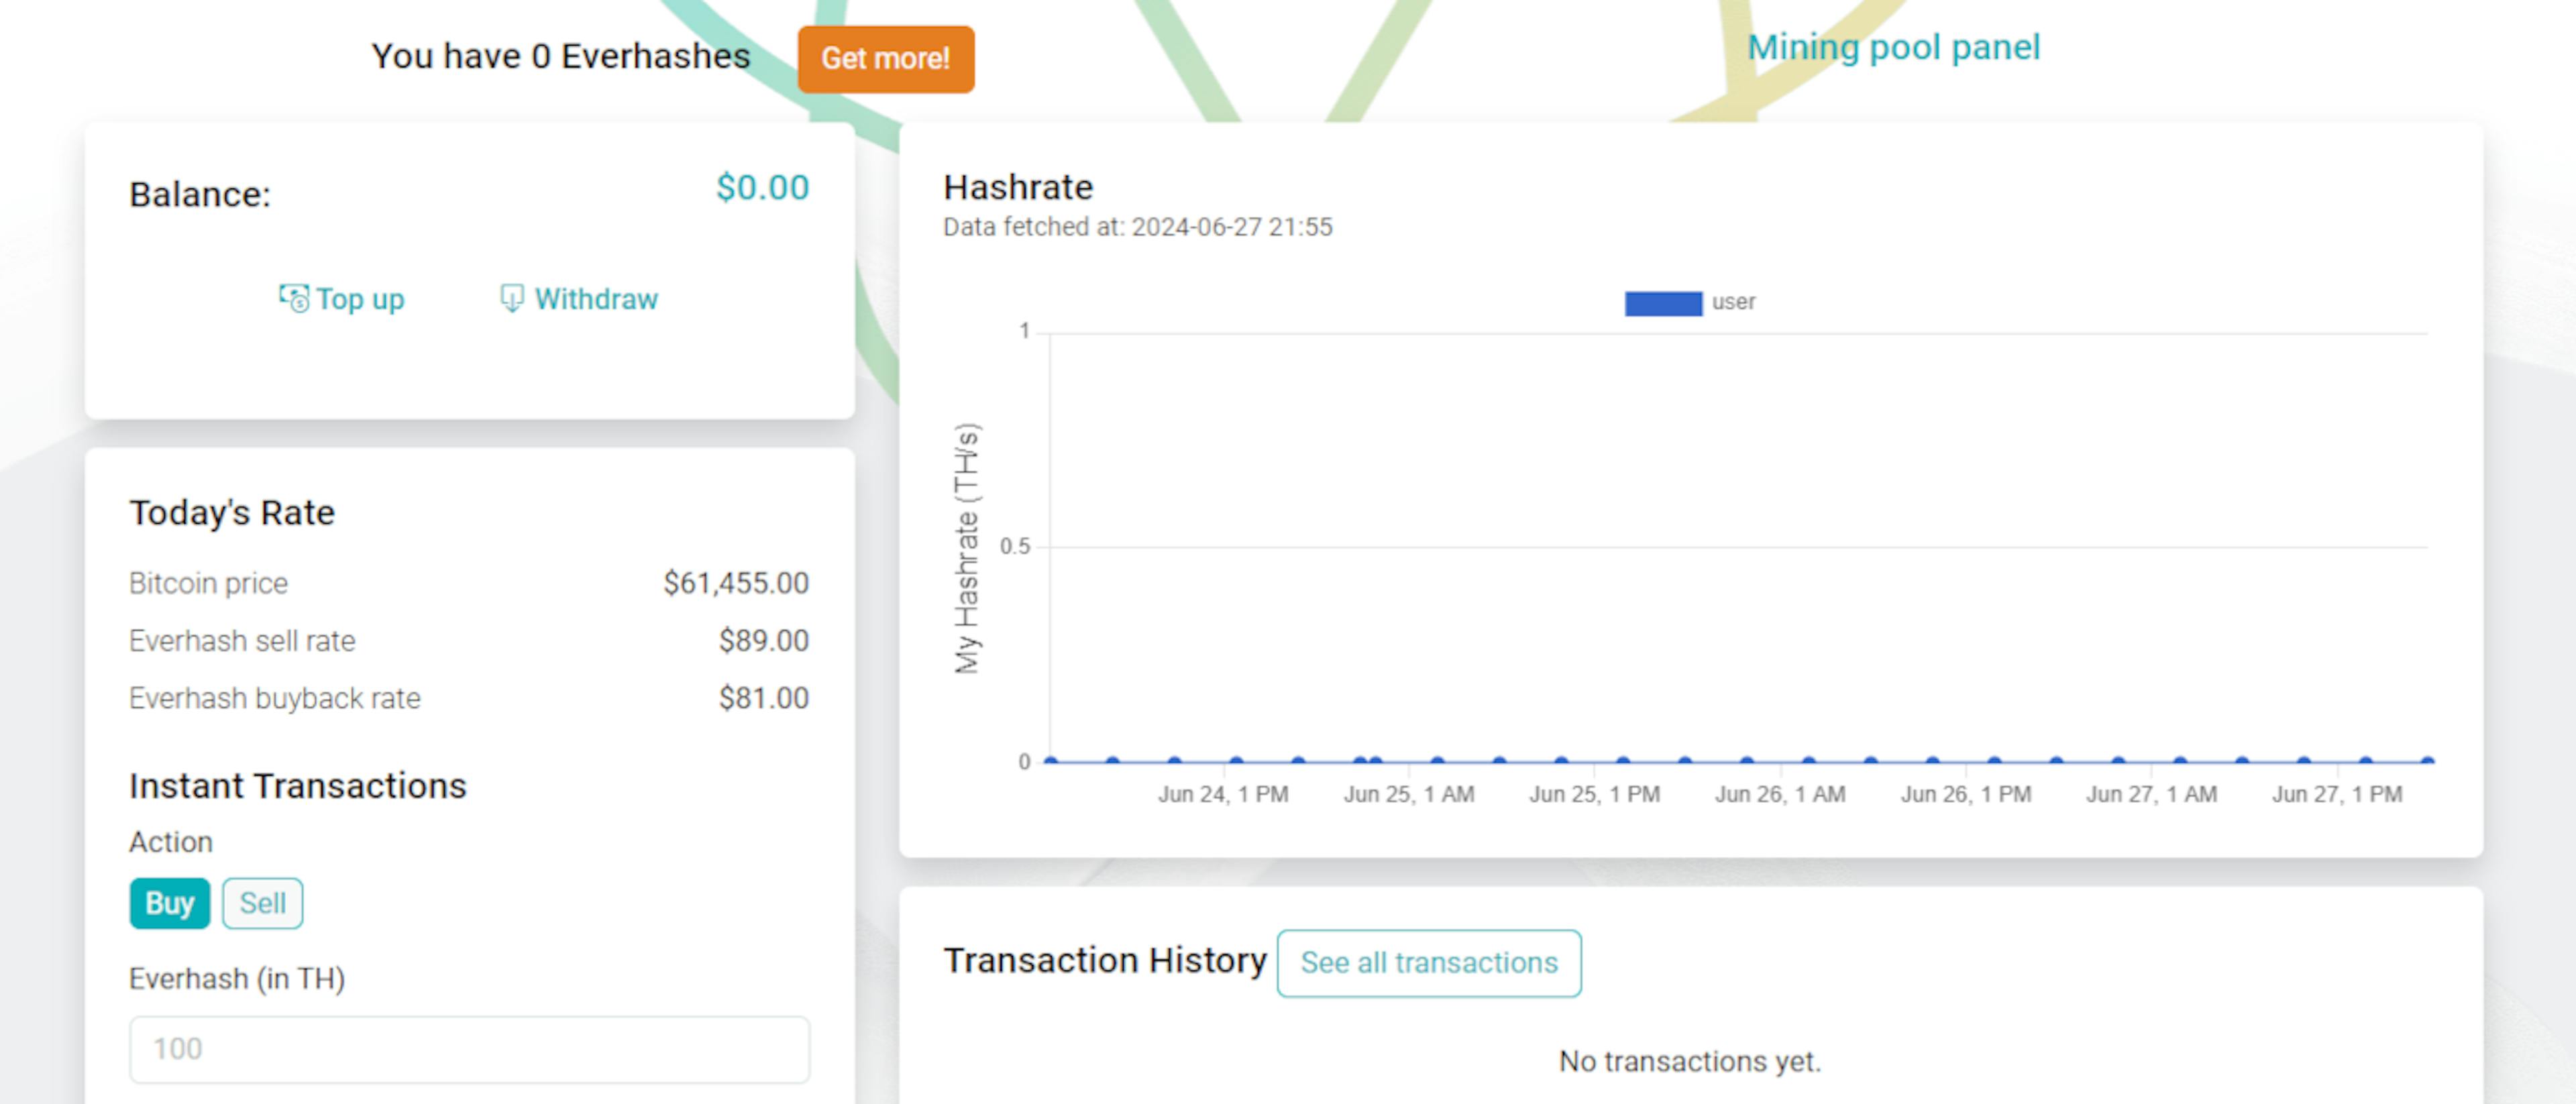Click the $0.00 balance amount

point(762,188)
